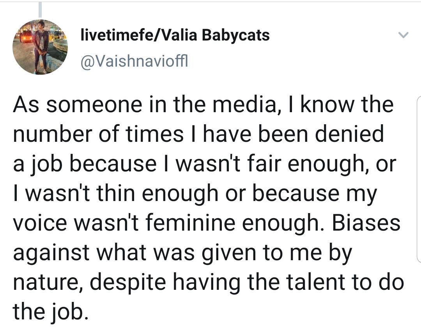Click the line "against what was given to me by"

pos(182,253)
